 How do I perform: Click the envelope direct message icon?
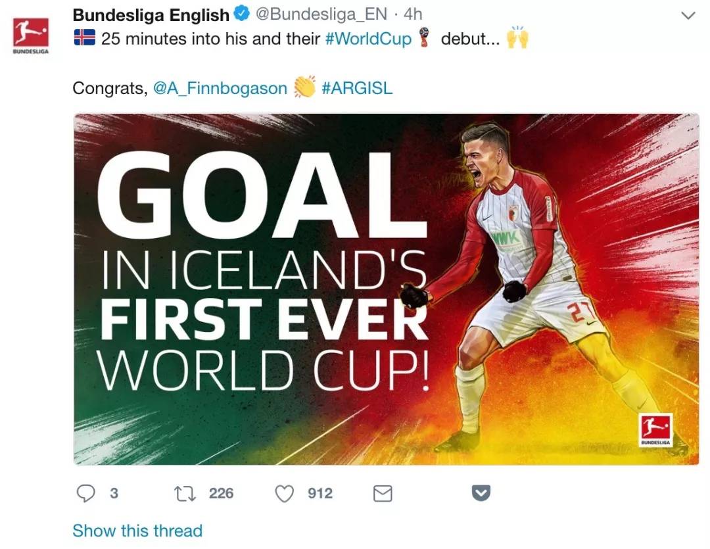(x=383, y=493)
